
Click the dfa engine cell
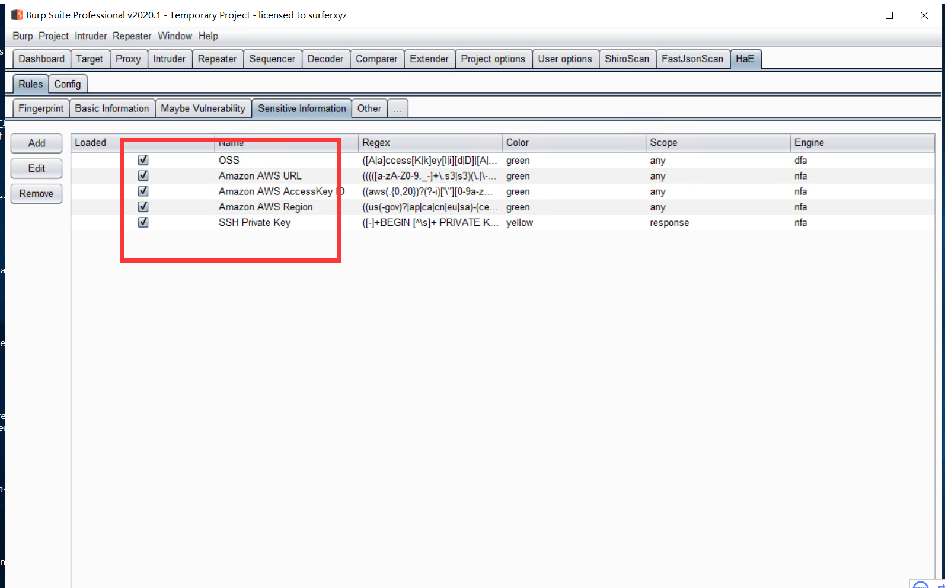800,161
